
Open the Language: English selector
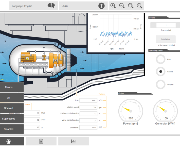33,6
